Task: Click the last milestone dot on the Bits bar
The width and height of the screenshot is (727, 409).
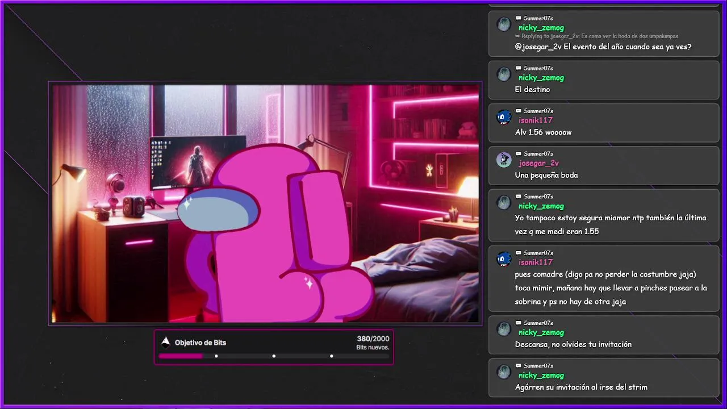Action: tap(332, 356)
